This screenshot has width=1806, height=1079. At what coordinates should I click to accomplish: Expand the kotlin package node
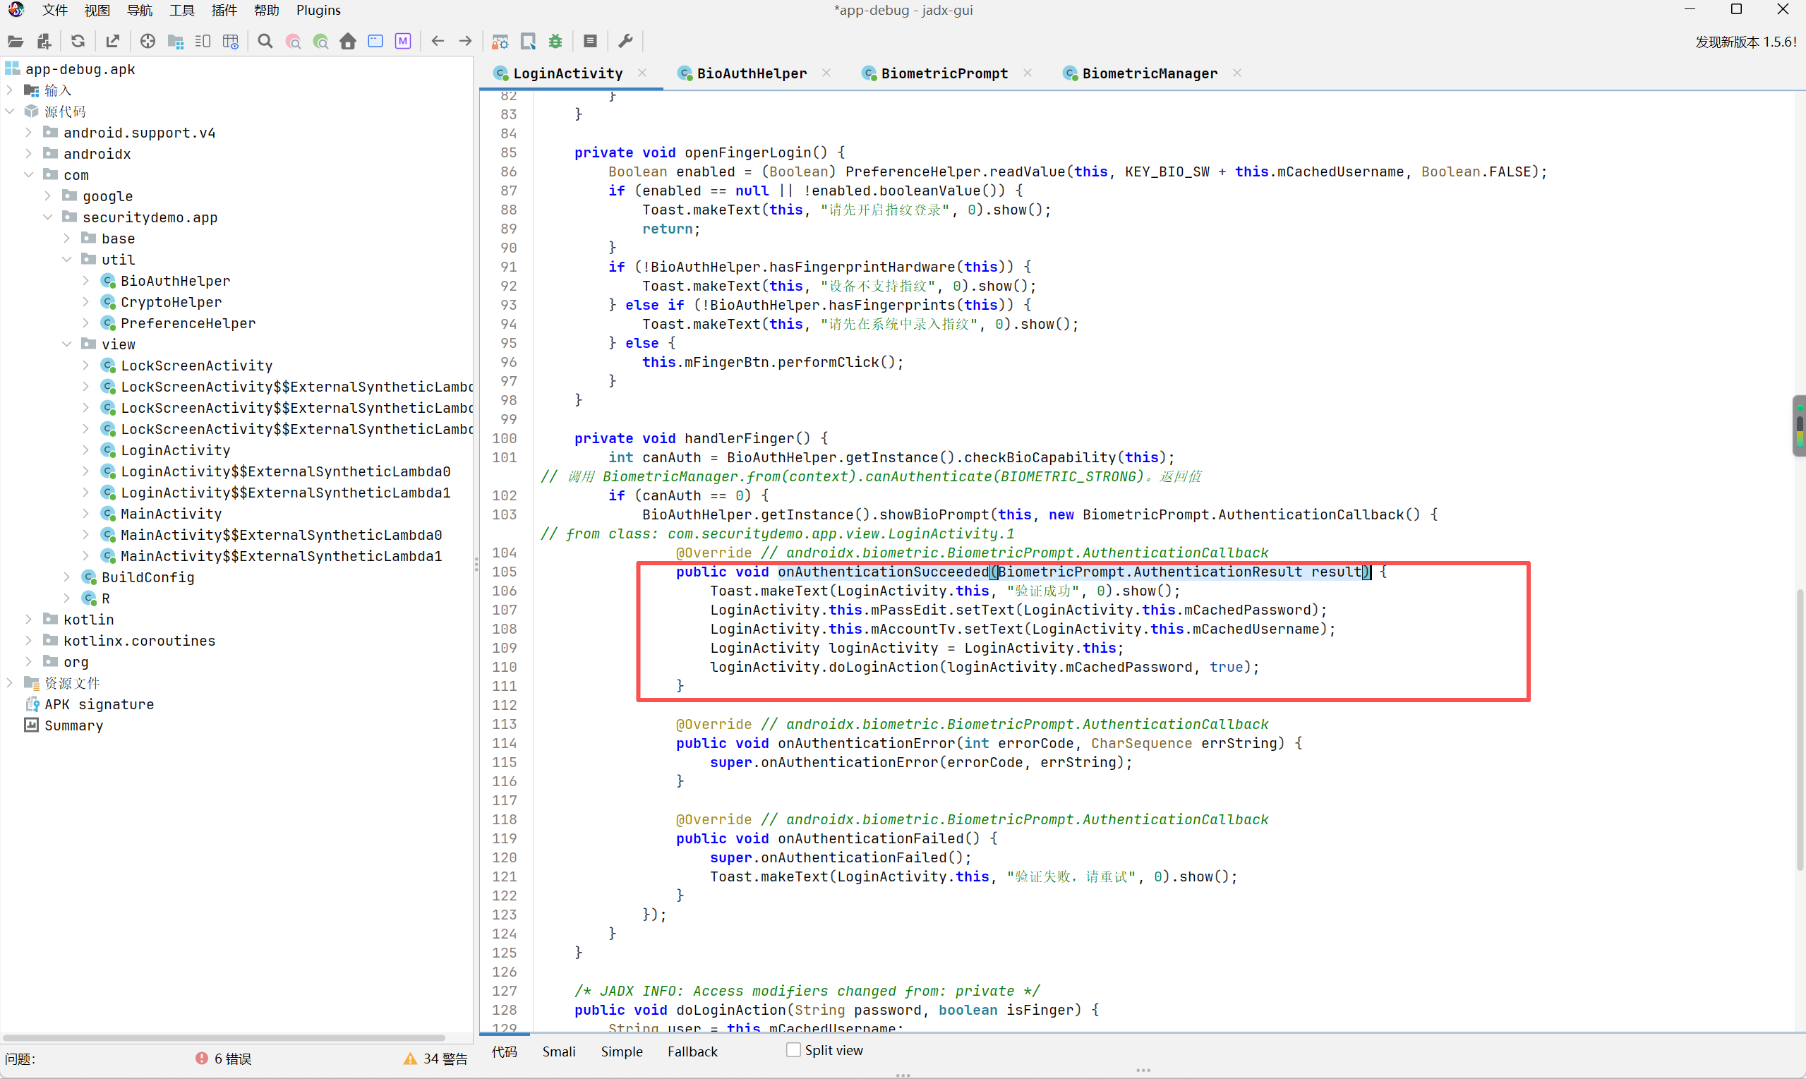[x=28, y=619]
